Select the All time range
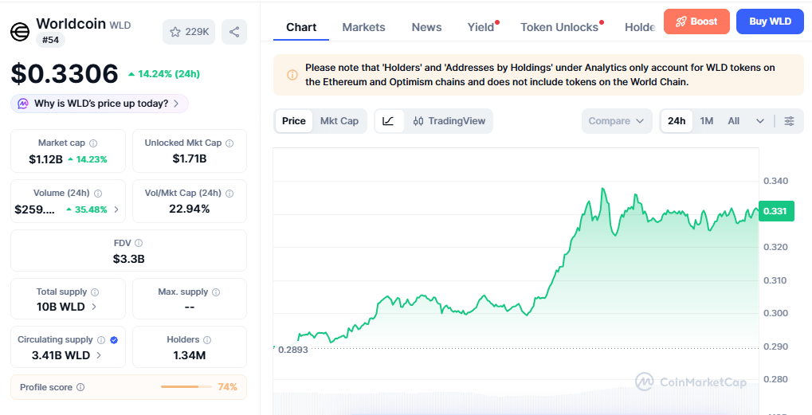This screenshot has height=415, width=812. point(733,121)
